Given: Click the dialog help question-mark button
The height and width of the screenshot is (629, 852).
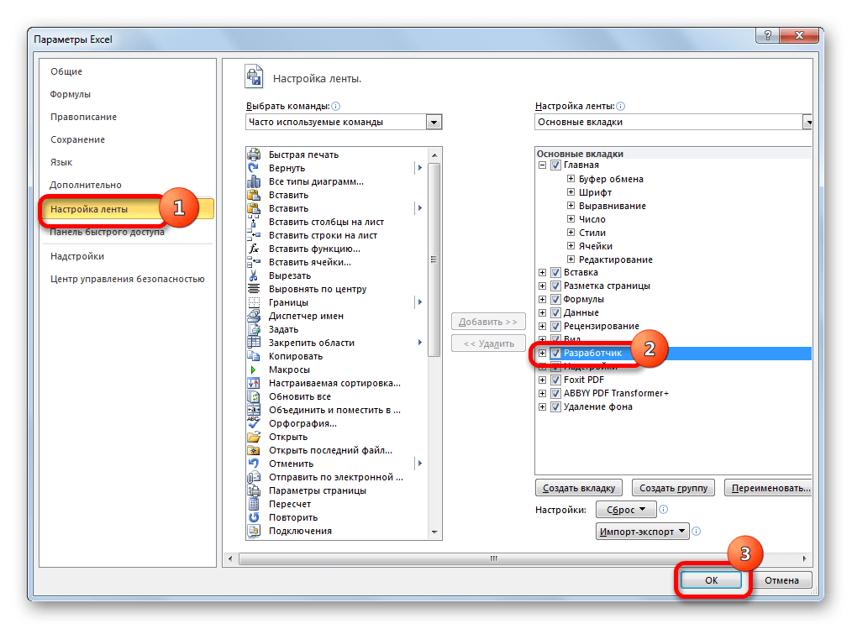Looking at the screenshot, I should click(767, 35).
